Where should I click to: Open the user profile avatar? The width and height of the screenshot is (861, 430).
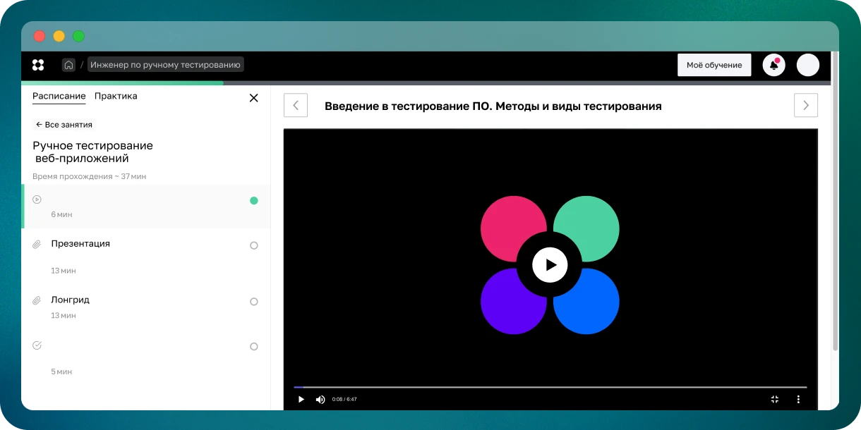tap(807, 65)
